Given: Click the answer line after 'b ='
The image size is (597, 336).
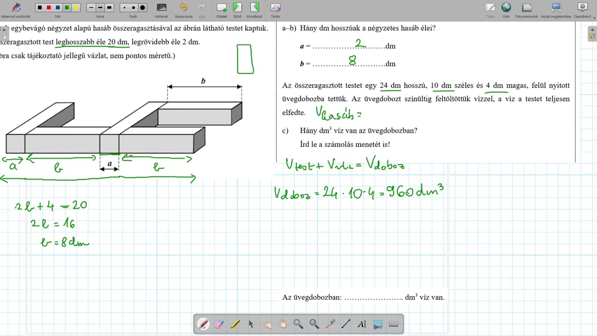Looking at the screenshot, I should (x=349, y=65).
